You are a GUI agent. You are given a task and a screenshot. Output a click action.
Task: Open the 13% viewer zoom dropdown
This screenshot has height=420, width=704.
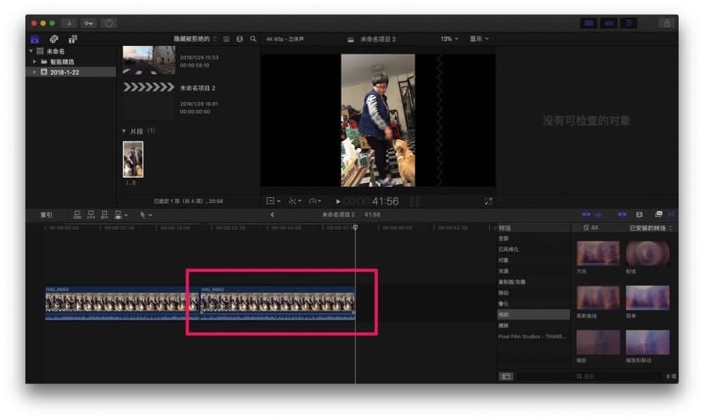click(x=449, y=39)
